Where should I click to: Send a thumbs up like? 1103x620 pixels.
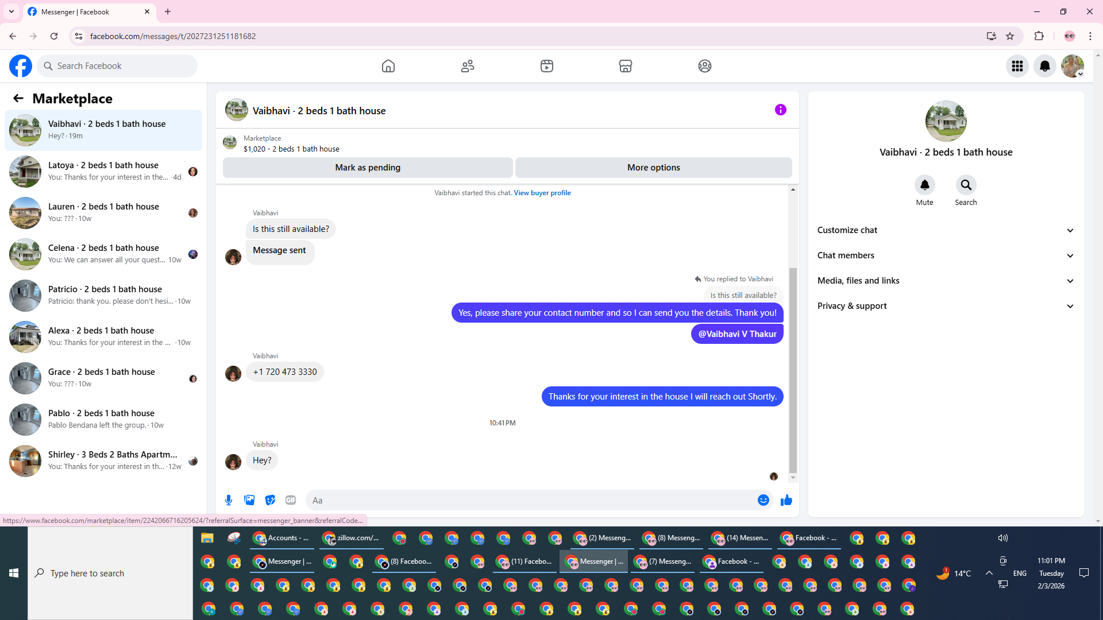(x=786, y=500)
